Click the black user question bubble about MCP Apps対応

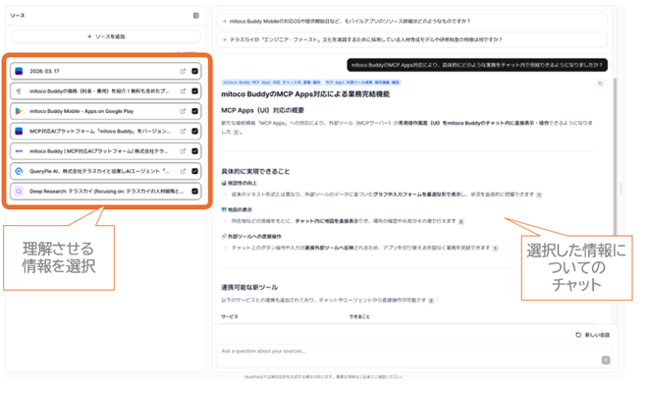coord(477,65)
